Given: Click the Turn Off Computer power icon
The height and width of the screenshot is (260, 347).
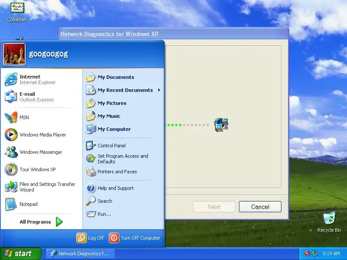Looking at the screenshot, I should [114, 238].
